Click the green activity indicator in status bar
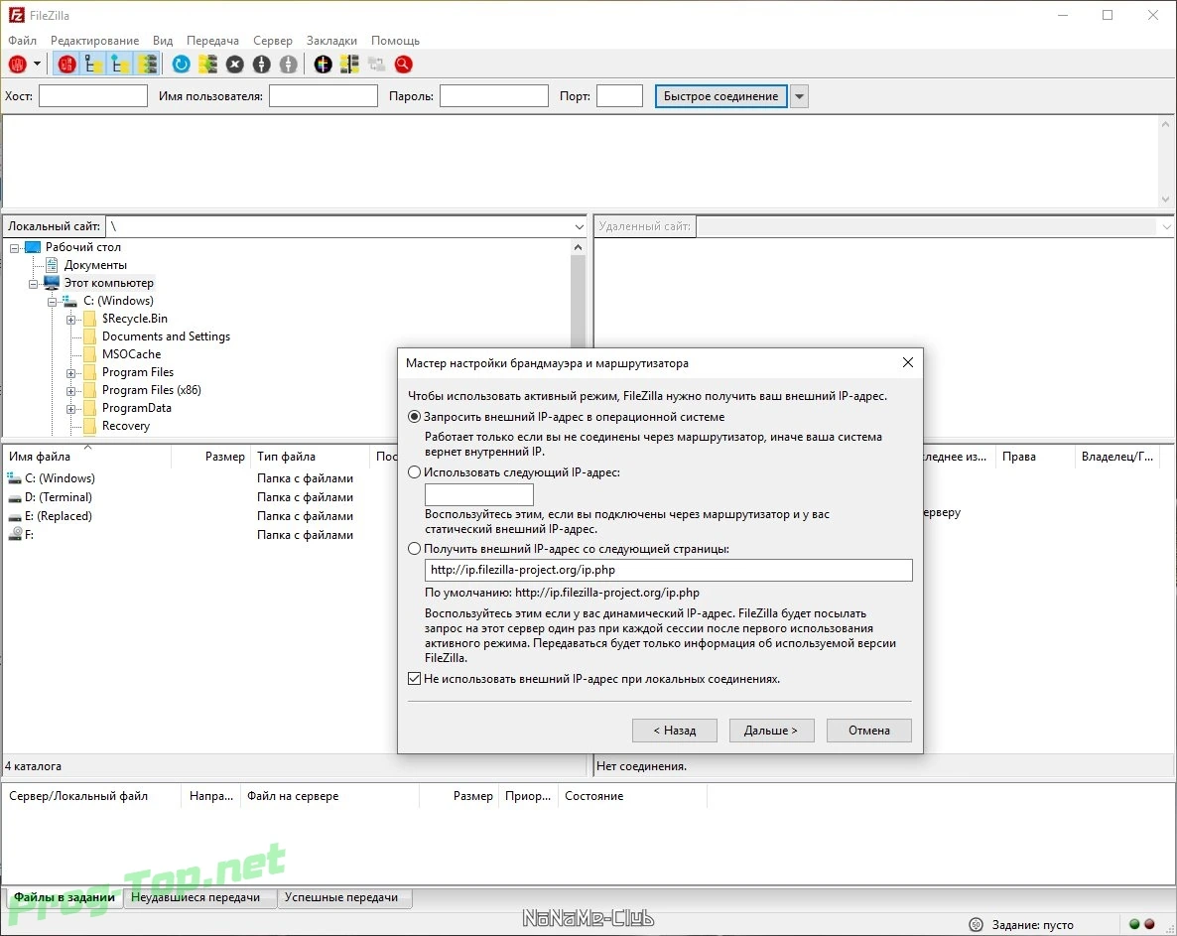This screenshot has width=1177, height=936. tap(1134, 924)
